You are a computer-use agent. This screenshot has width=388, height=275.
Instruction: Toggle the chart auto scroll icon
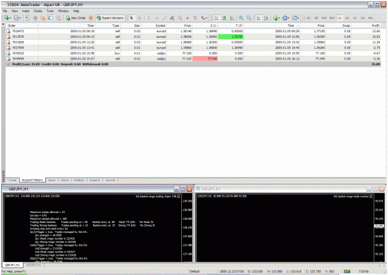(258, 18)
